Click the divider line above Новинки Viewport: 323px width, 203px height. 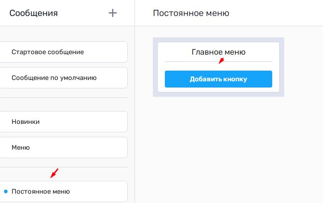tap(64, 98)
